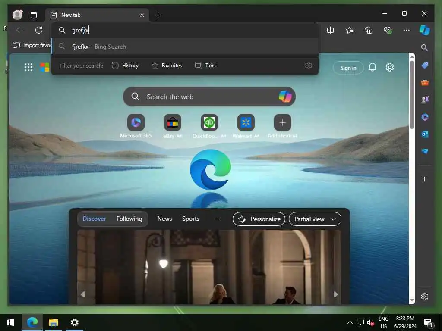The image size is (442, 331).
Task: Click Search the web box
Action: [209, 97]
